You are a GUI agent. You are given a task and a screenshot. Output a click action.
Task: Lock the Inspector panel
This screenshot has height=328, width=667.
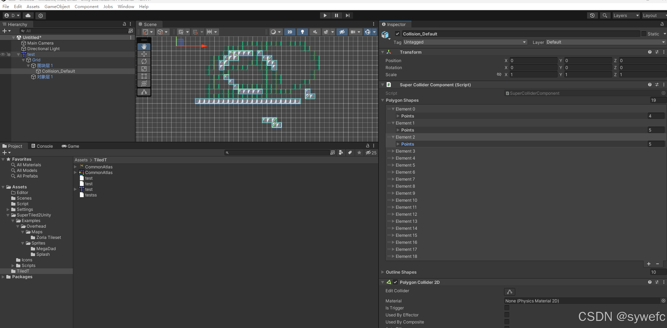click(662, 24)
